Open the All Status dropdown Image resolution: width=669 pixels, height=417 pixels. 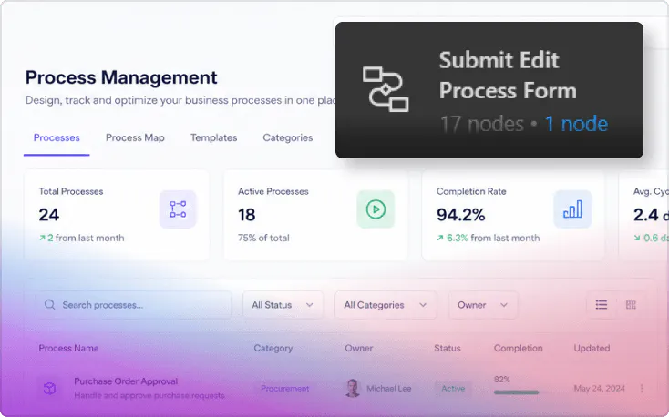[x=283, y=305]
